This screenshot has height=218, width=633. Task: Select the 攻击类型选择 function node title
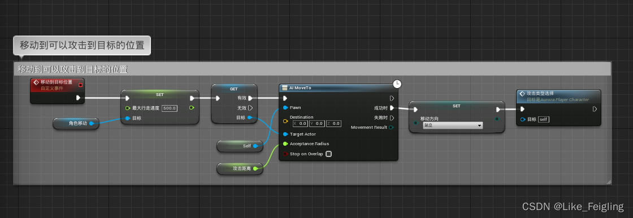[x=540, y=93]
